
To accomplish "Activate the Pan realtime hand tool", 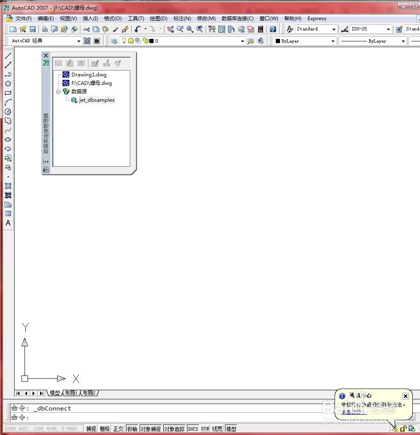I will point(170,29).
